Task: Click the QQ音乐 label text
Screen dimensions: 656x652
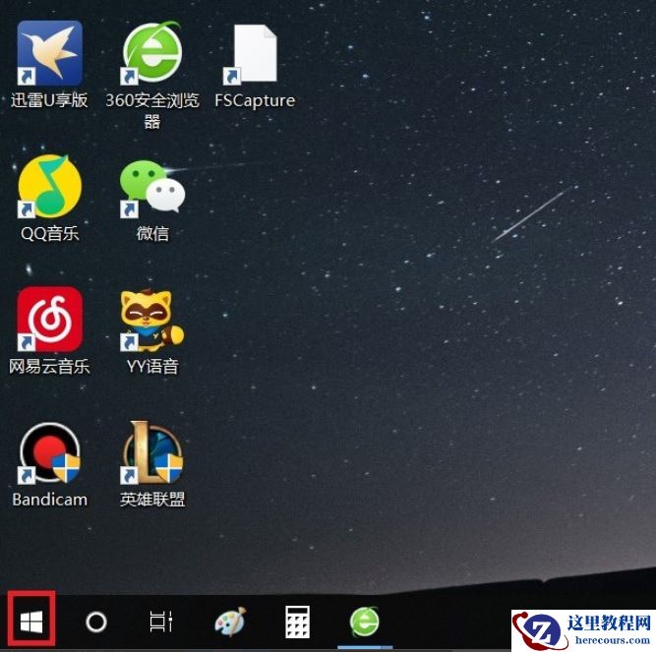Action: coord(50,233)
